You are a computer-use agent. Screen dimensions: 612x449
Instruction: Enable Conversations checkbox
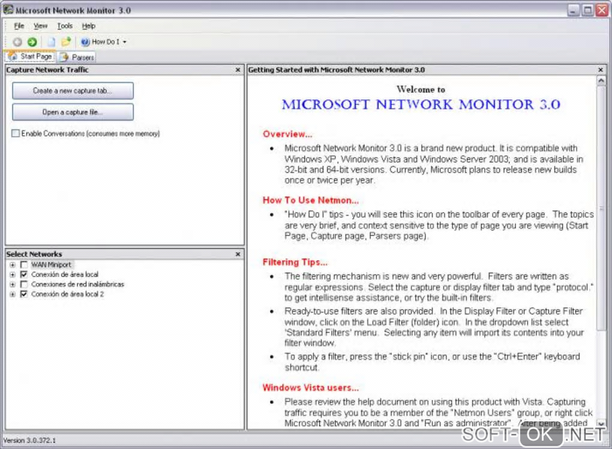point(16,134)
